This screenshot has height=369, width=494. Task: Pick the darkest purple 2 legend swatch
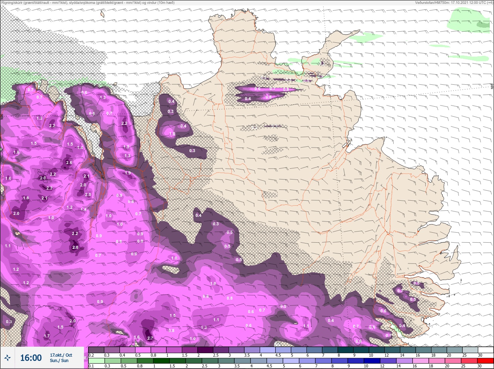(x=205, y=350)
